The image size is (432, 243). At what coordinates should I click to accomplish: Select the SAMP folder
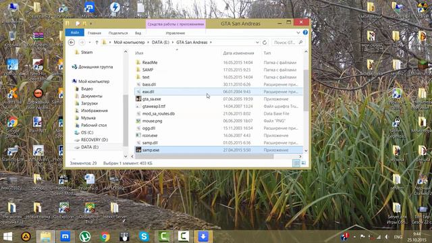(148, 70)
